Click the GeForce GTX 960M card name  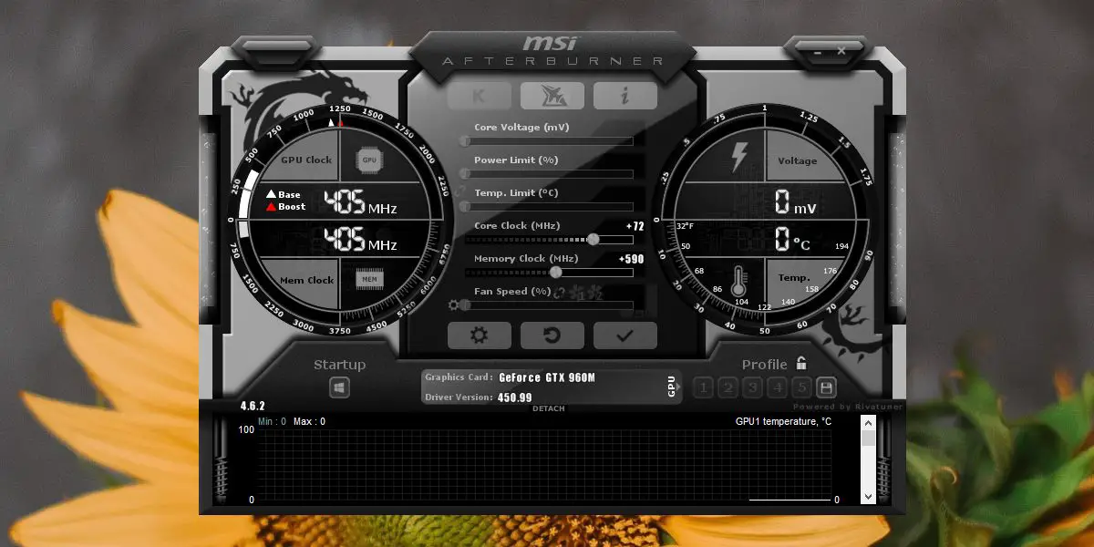pos(547,377)
